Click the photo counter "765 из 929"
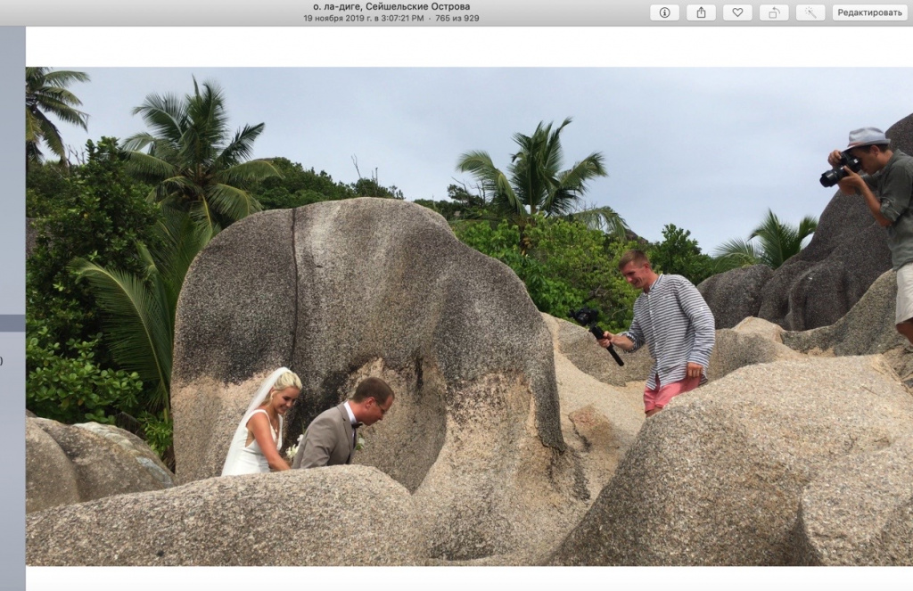The height and width of the screenshot is (591, 913). point(457,18)
